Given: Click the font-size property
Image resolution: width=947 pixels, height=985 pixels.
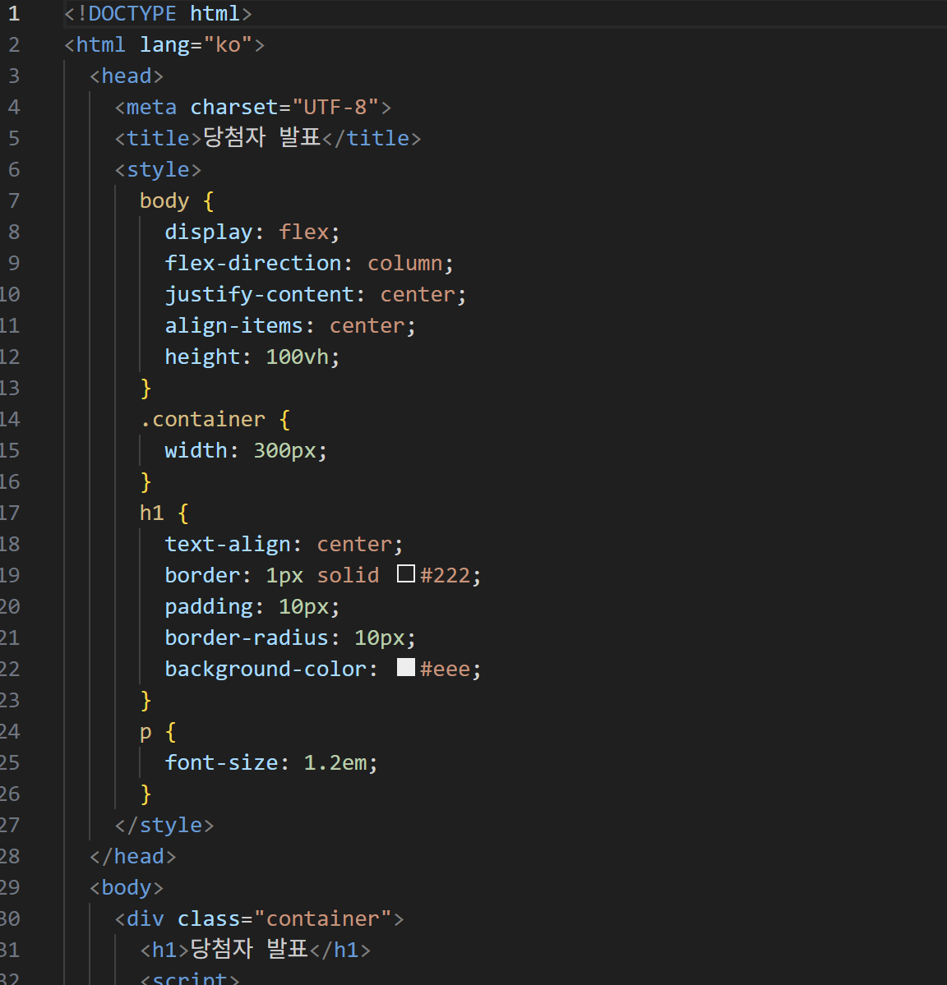Looking at the screenshot, I should click(221, 762).
